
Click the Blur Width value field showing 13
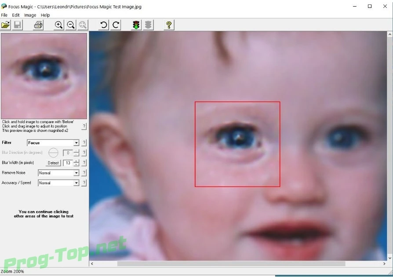[68, 163]
